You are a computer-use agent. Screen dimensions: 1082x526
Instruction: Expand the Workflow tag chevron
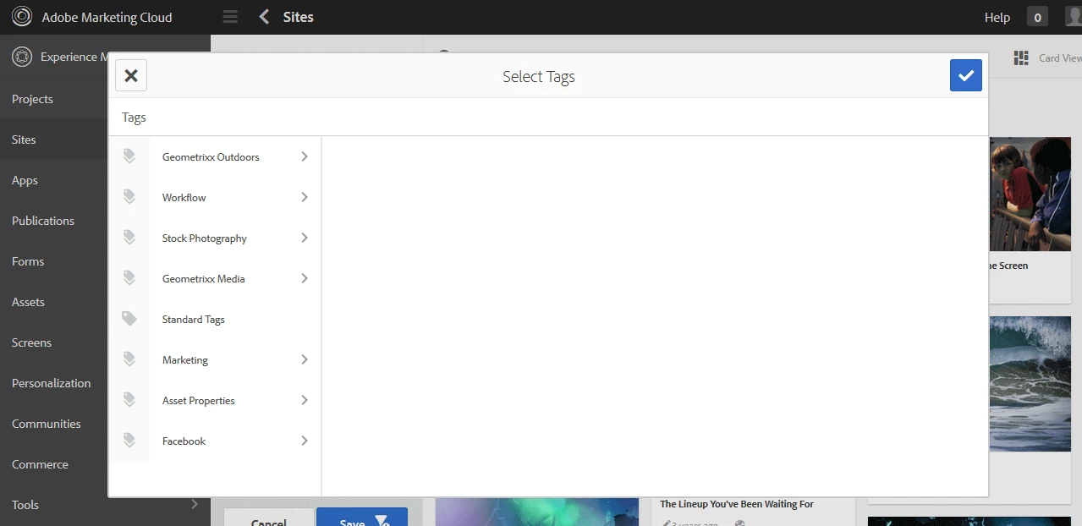tap(305, 197)
